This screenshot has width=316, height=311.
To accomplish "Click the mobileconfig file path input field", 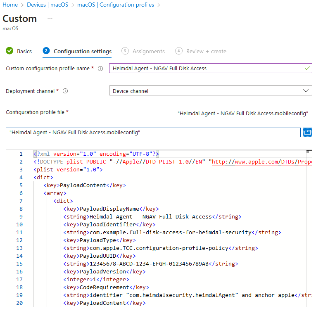I will [153, 133].
